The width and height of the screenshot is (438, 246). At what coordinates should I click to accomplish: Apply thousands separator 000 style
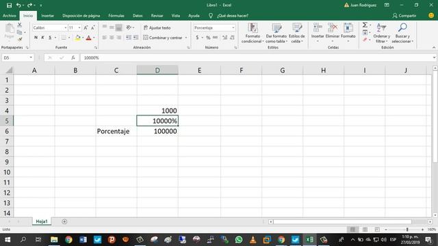point(215,38)
